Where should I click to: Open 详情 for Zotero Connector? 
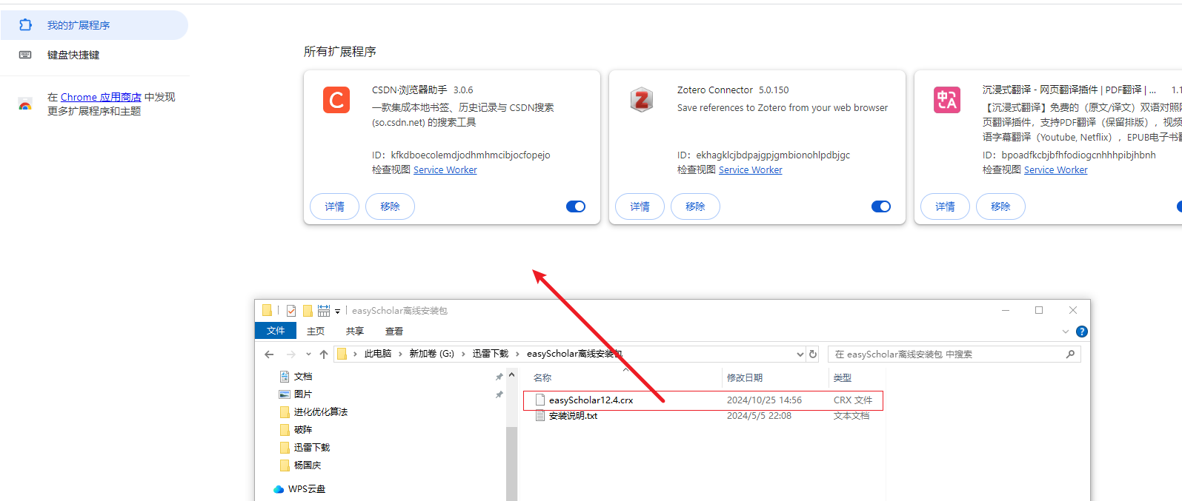point(640,206)
